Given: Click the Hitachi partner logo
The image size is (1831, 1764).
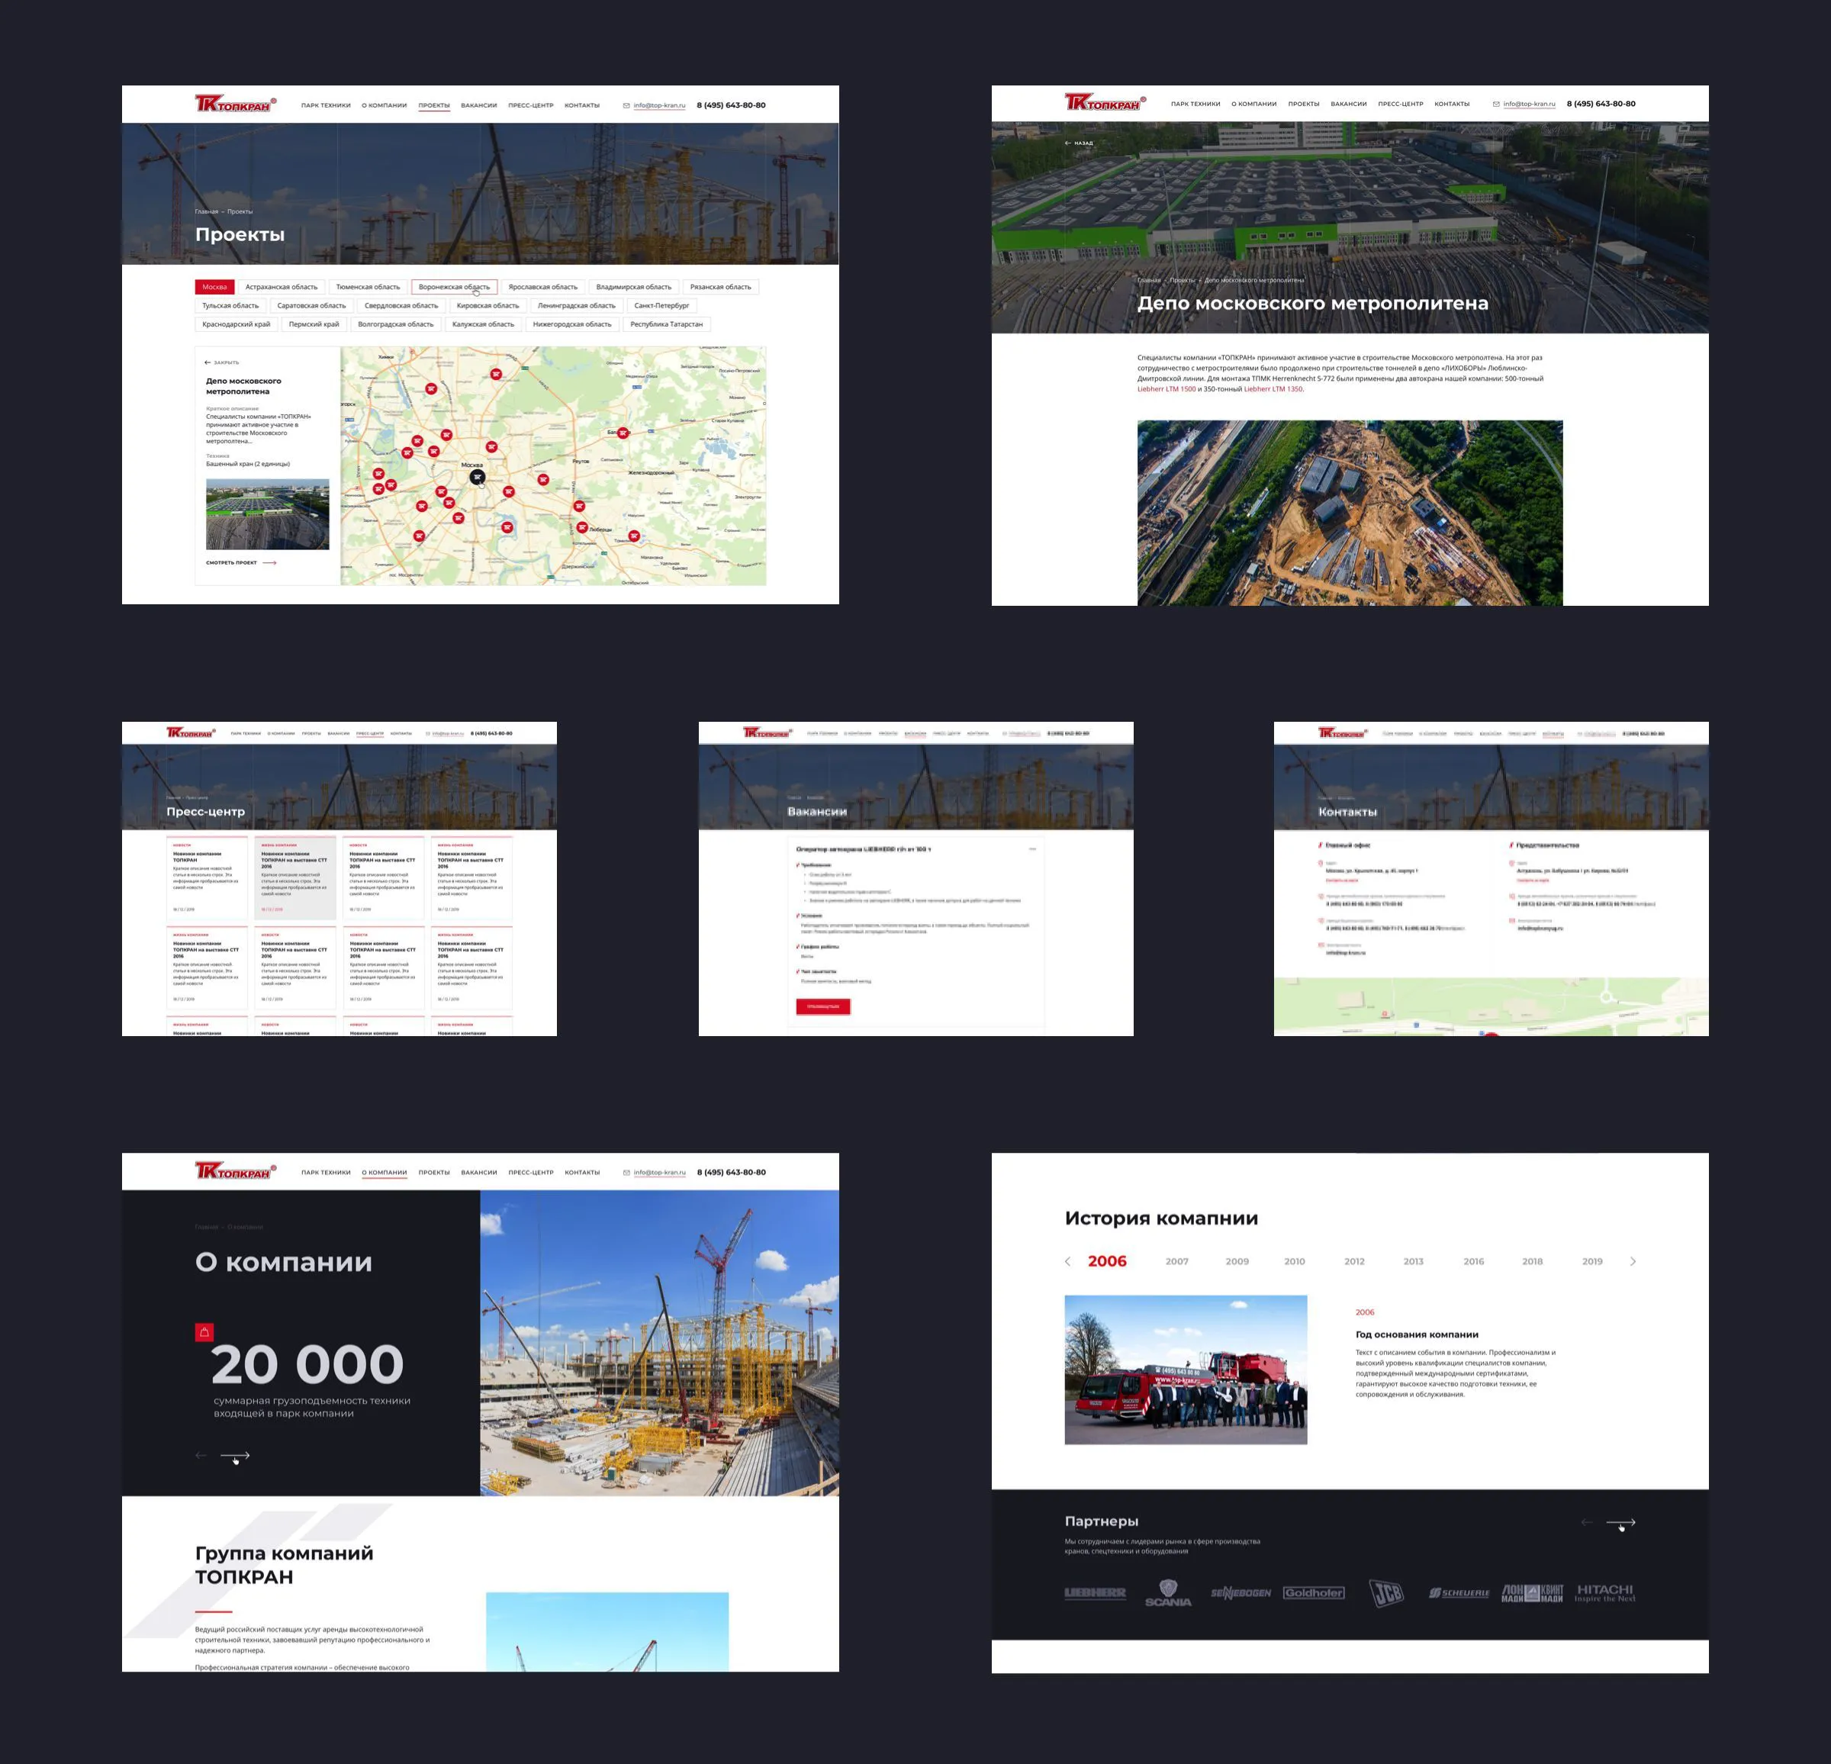Looking at the screenshot, I should (x=1605, y=1593).
